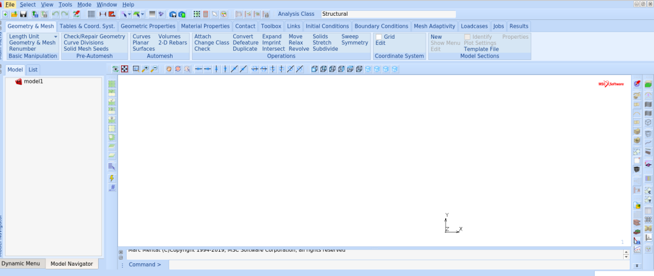The image size is (654, 276).
Task: Click the distance measure icon
Action: tap(102, 14)
